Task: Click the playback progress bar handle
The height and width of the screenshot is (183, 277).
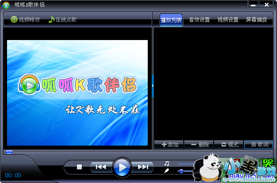Action: coord(9,152)
